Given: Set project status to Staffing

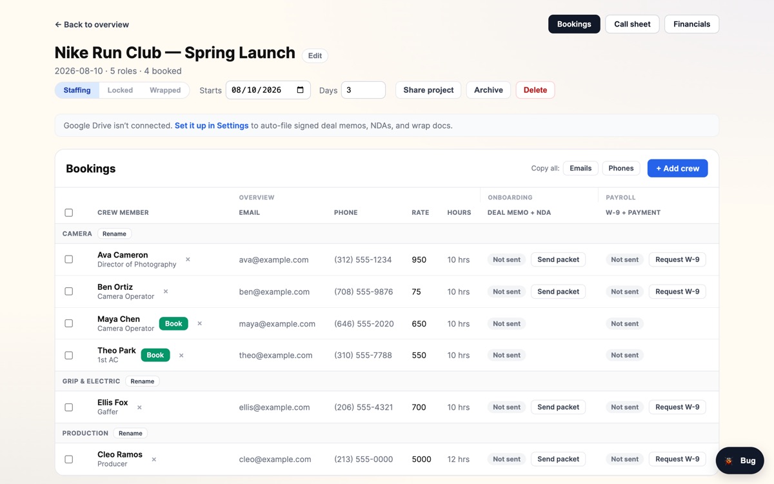Looking at the screenshot, I should [x=77, y=90].
